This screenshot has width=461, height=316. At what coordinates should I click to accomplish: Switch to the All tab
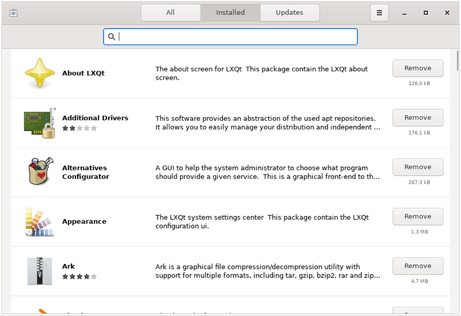click(x=171, y=13)
